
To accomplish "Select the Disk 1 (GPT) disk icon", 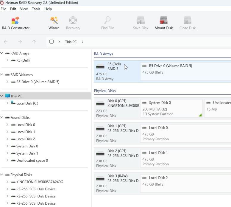I will pyautogui.click(x=100, y=129).
